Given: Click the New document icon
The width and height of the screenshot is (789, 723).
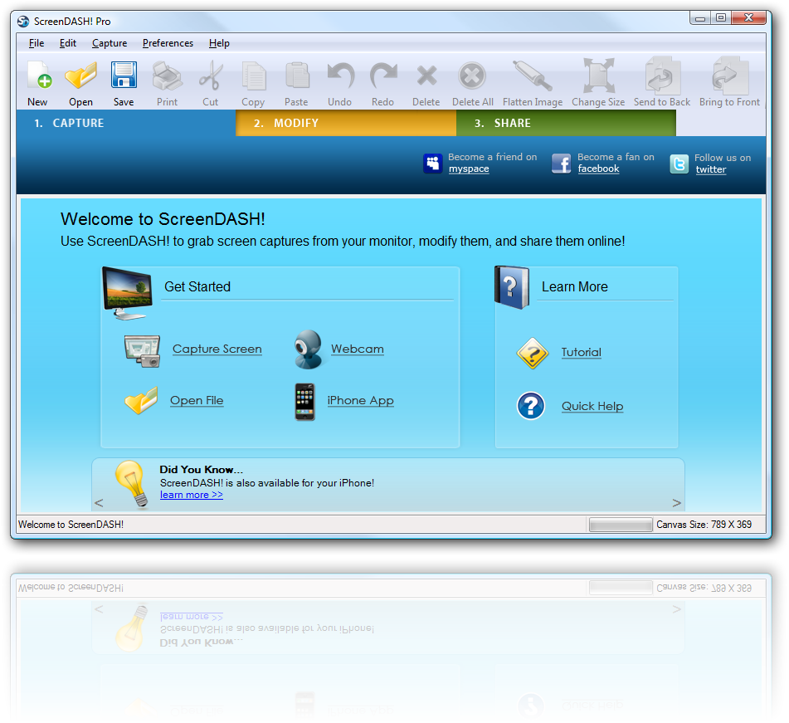Looking at the screenshot, I should click(39, 76).
